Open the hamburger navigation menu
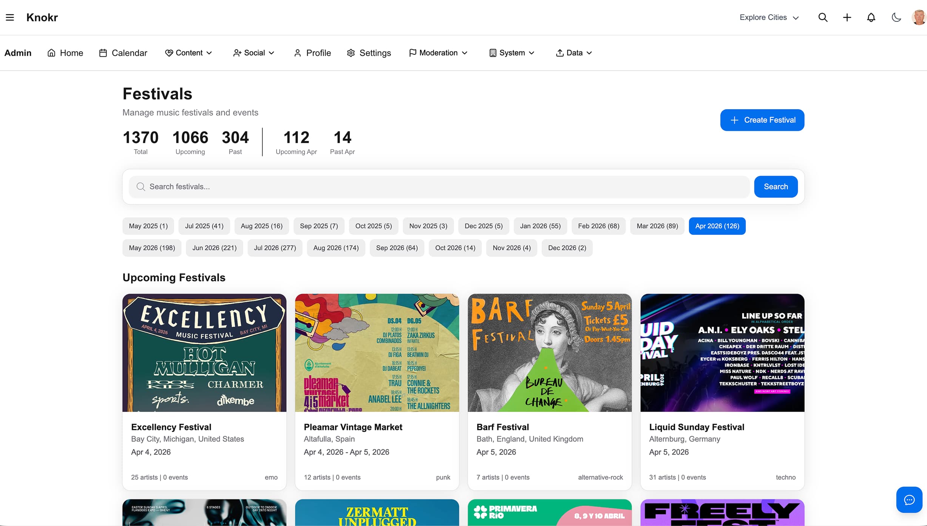This screenshot has width=927, height=526. tap(9, 17)
